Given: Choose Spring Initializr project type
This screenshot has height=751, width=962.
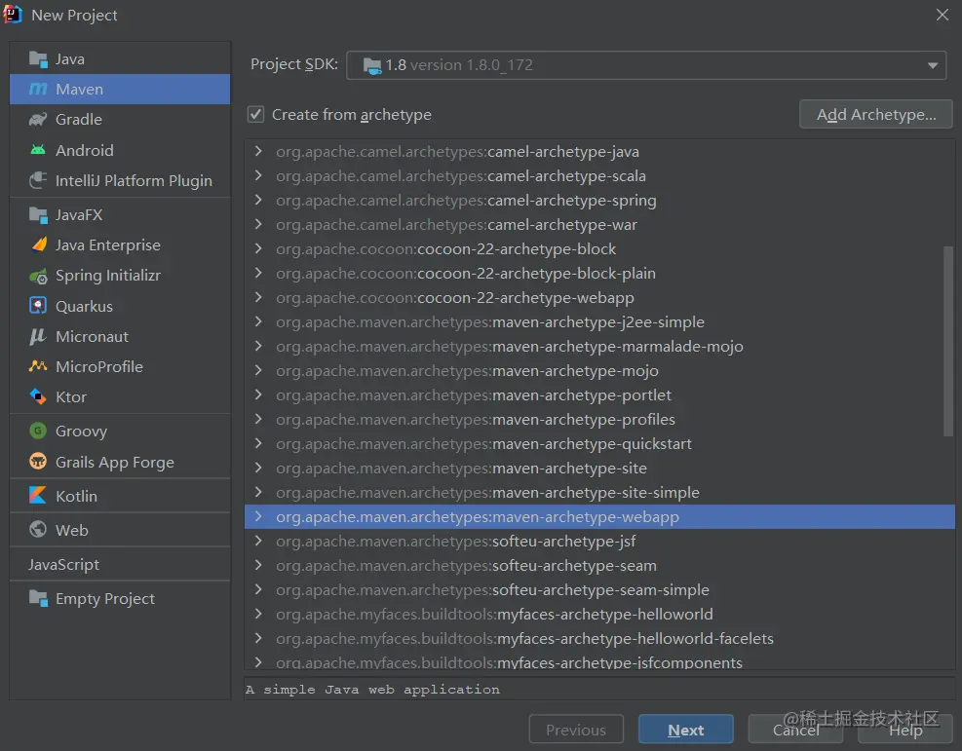Looking at the screenshot, I should (x=120, y=276).
